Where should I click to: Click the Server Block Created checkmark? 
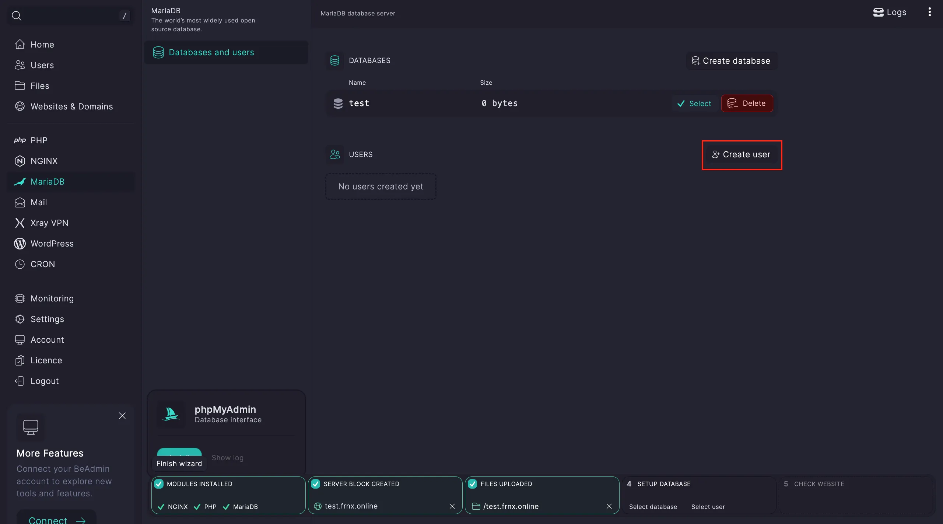316,484
